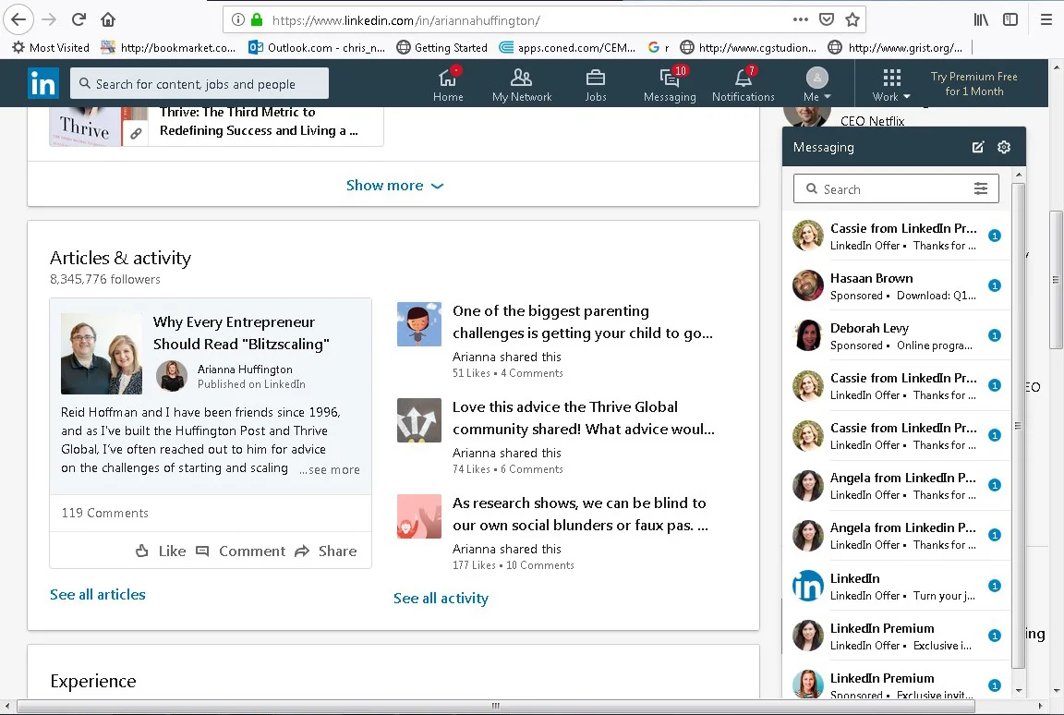
Task: Go to the browser Home page icon
Action: point(108,19)
